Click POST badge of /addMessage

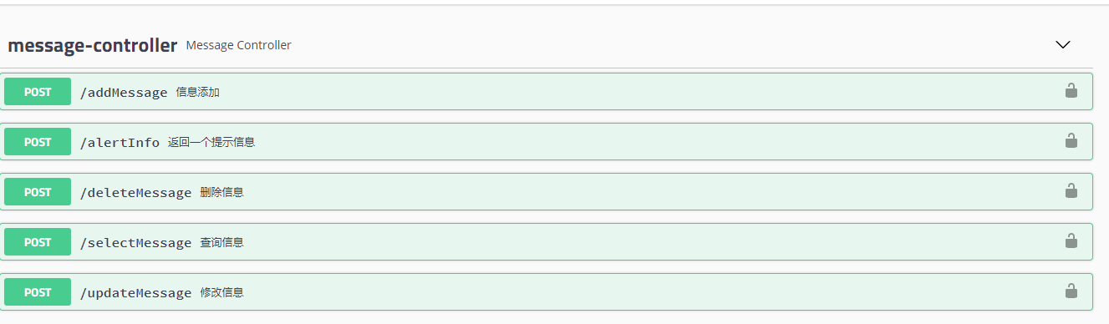click(x=38, y=92)
